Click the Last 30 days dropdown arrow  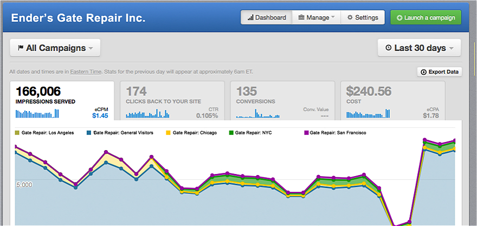click(x=451, y=48)
